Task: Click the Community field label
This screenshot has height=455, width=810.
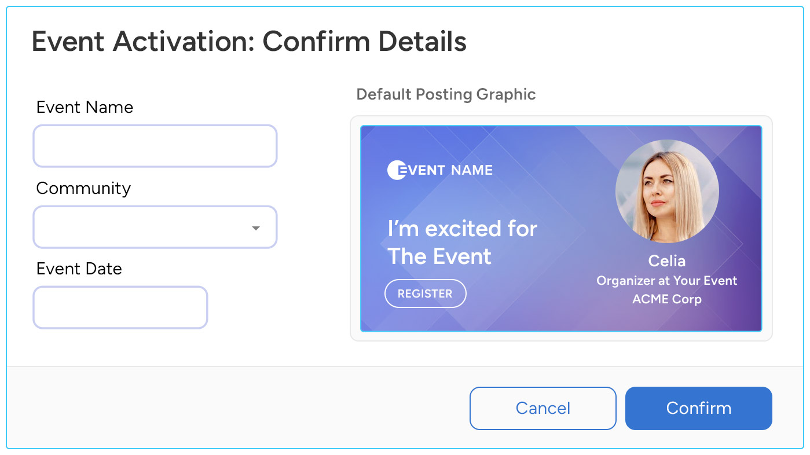Action: click(83, 188)
